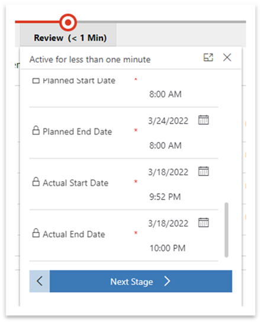Edit the Planned End Date 3/24/2022 field
Screen dimensions: 261x323
(168, 121)
